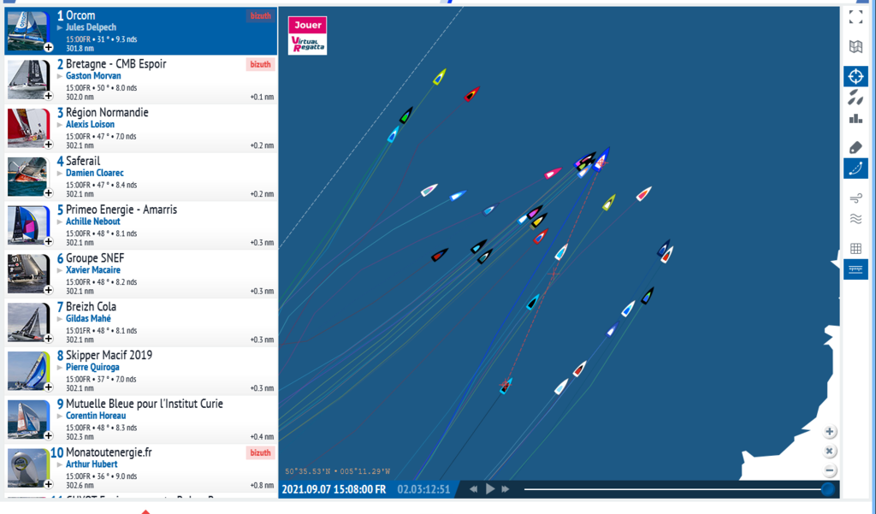This screenshot has width=876, height=514.
Task: Add Groupe SNEF with plus icon
Action: [x=49, y=291]
